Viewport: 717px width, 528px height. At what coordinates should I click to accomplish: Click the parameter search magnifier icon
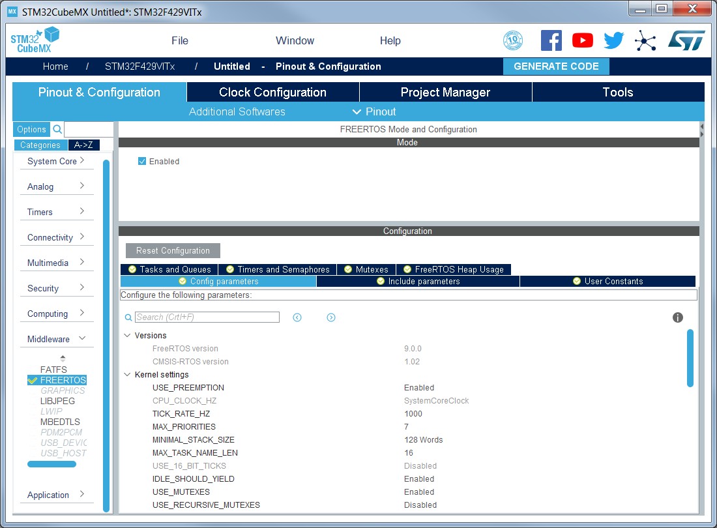tap(128, 317)
